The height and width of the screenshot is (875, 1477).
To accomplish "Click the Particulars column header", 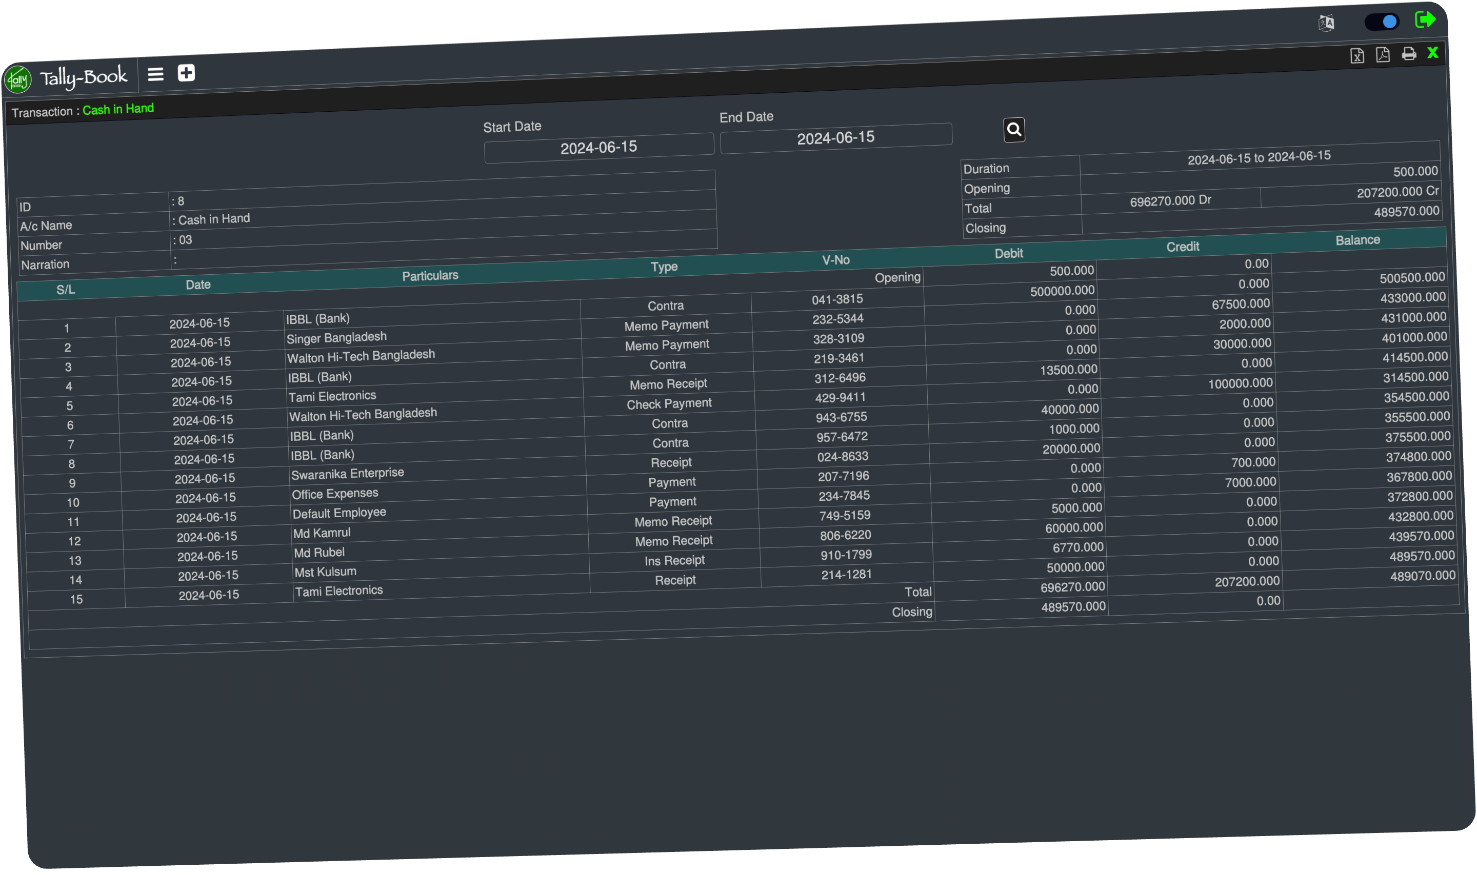I will click(x=430, y=275).
